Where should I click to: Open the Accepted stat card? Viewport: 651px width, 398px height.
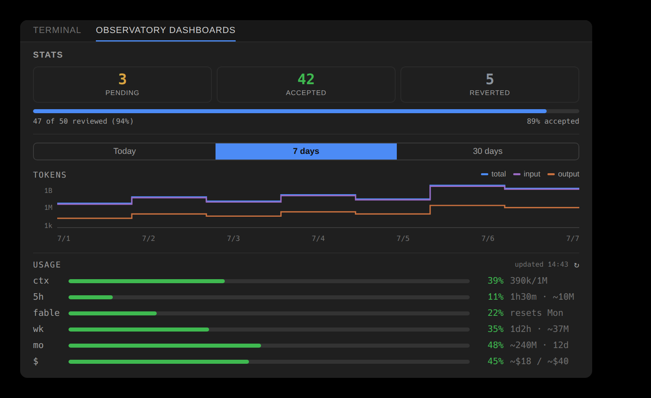[306, 85]
